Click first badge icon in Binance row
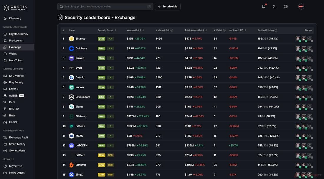The width and height of the screenshot is (324, 179). (298, 39)
